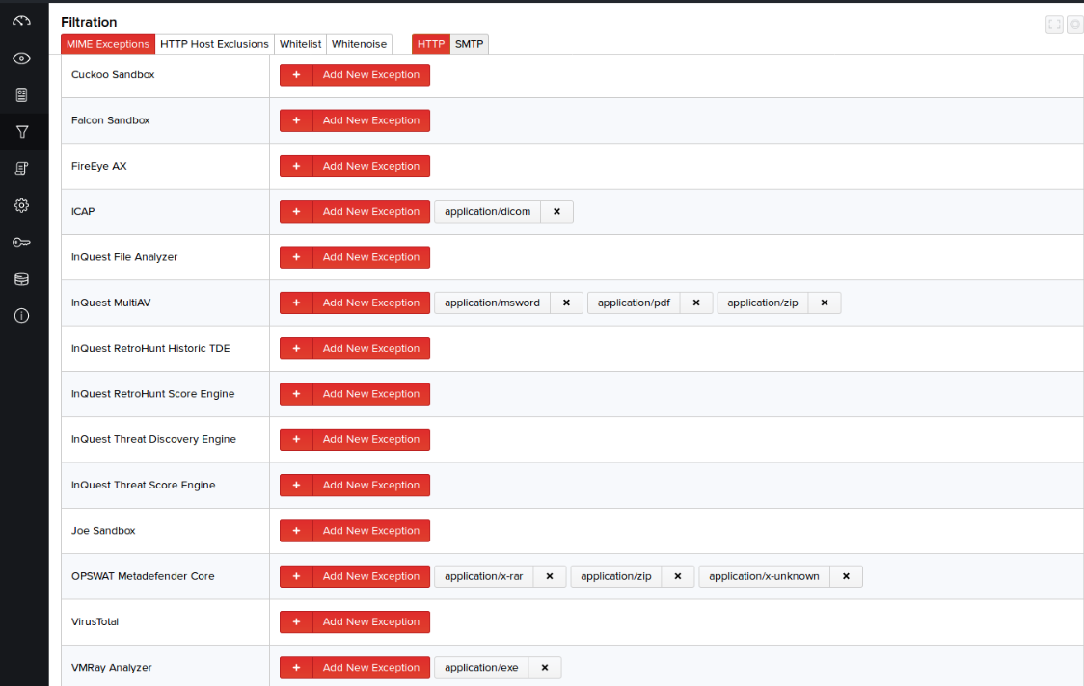Viewport: 1084px width, 686px height.
Task: Open the script scroll icon in sidebar
Action: pos(21,169)
